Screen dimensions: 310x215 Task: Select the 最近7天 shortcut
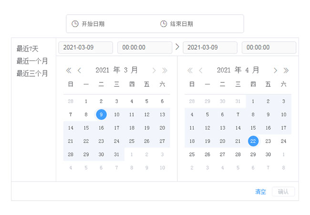coord(27,49)
